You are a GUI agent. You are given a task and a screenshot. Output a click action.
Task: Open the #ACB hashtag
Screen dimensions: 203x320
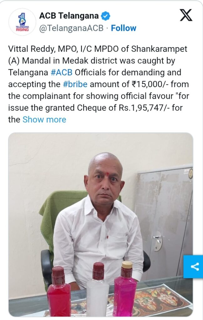tap(61, 72)
